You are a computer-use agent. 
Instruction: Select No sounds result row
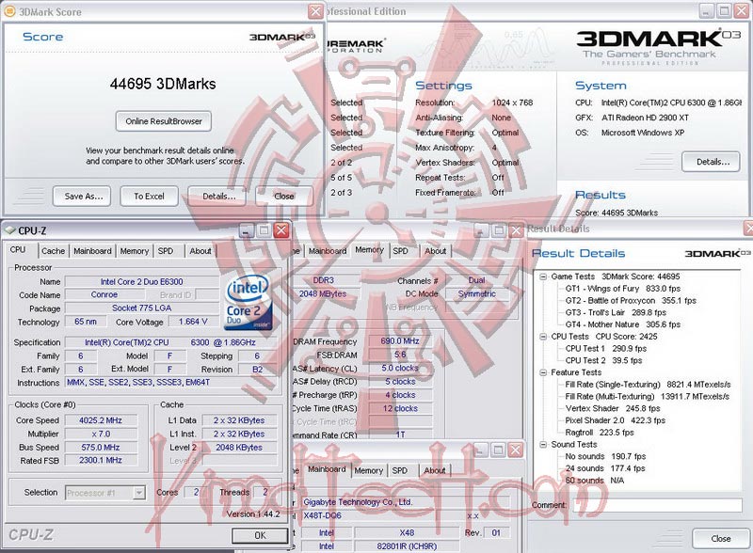click(x=605, y=456)
